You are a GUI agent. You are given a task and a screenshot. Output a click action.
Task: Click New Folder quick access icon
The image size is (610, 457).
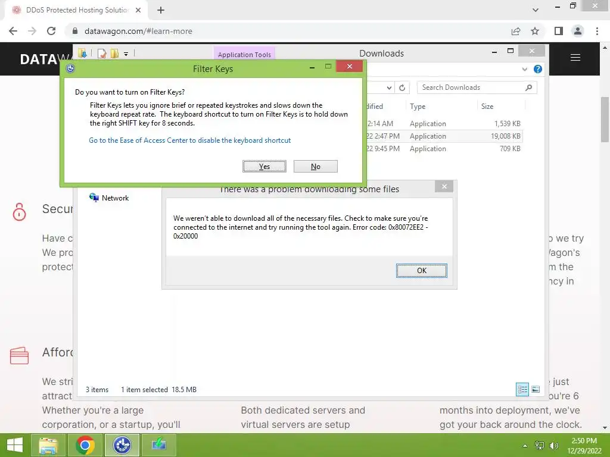114,54
